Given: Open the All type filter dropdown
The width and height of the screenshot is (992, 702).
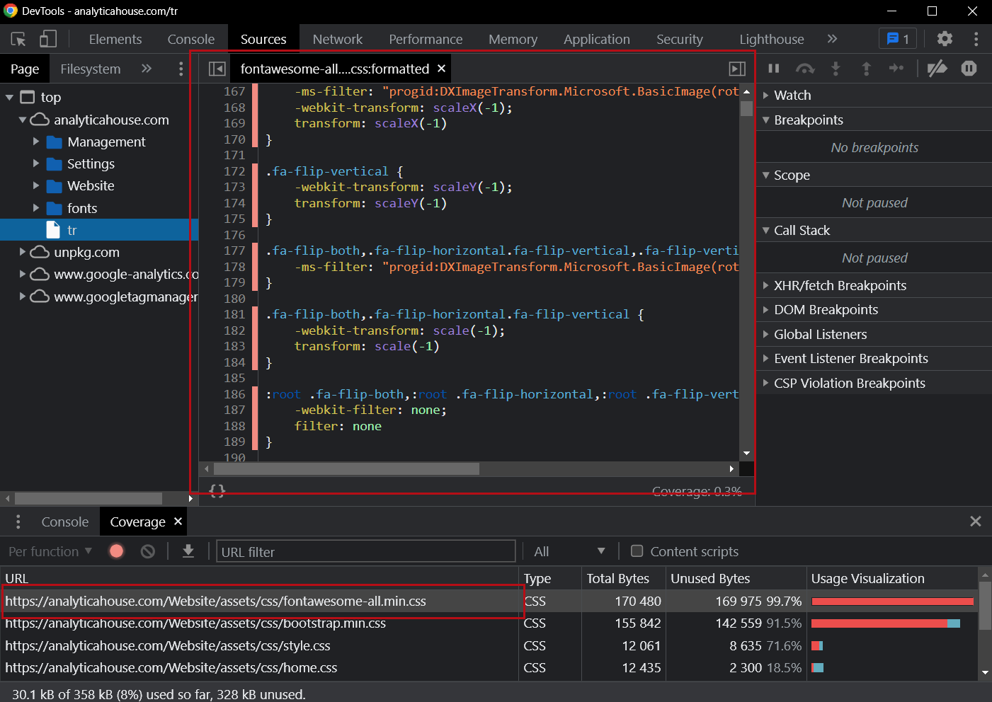Looking at the screenshot, I should [x=569, y=551].
